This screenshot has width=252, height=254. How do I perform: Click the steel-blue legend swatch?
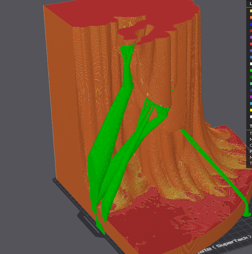(x=251, y=57)
